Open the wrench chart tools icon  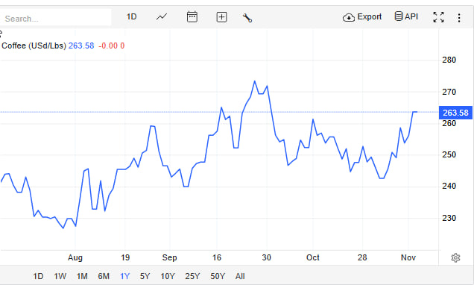click(247, 18)
